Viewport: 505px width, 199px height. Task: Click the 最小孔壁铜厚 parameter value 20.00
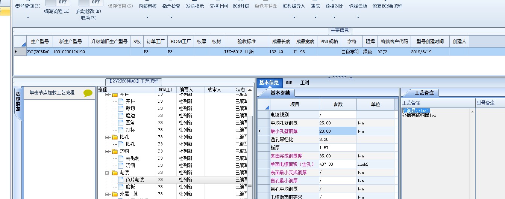coord(338,131)
